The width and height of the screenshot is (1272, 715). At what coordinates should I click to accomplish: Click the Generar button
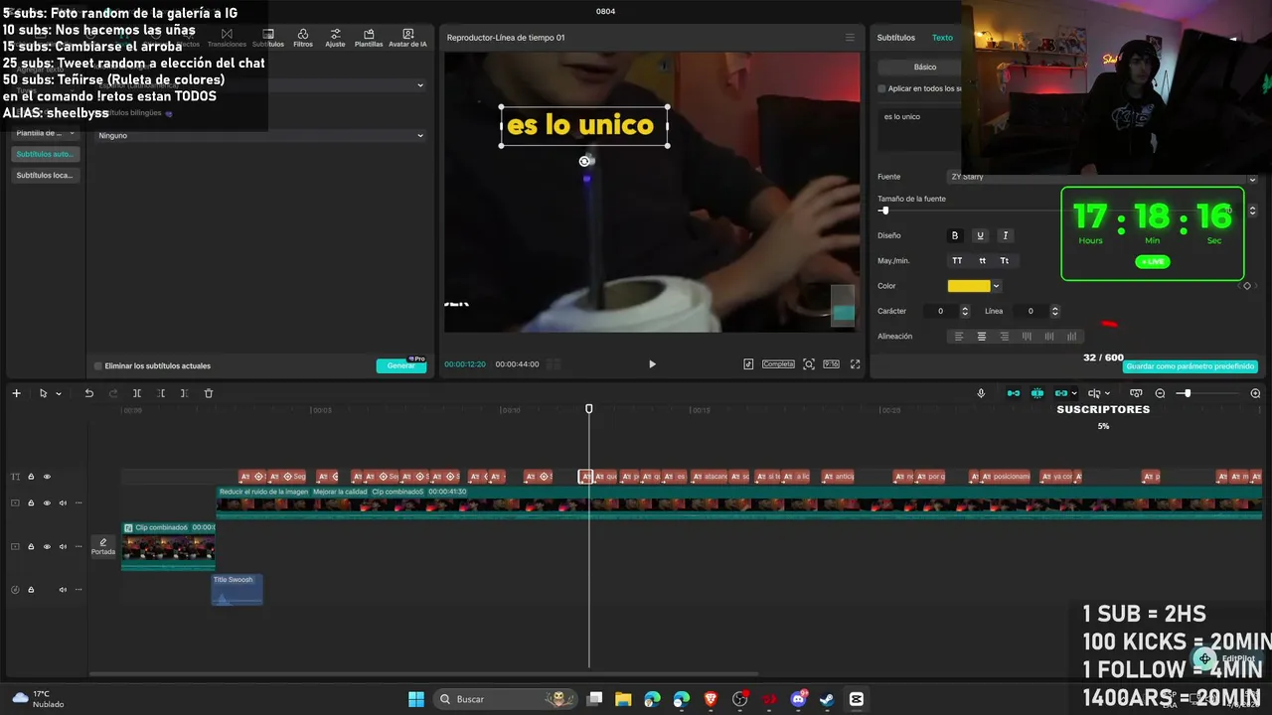click(x=401, y=365)
